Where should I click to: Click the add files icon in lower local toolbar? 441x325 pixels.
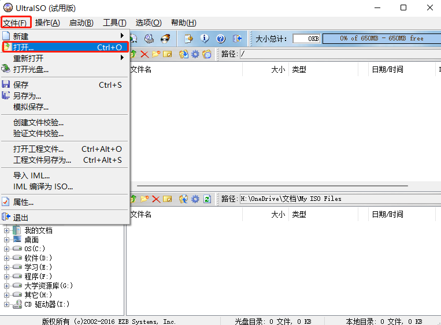184,199
